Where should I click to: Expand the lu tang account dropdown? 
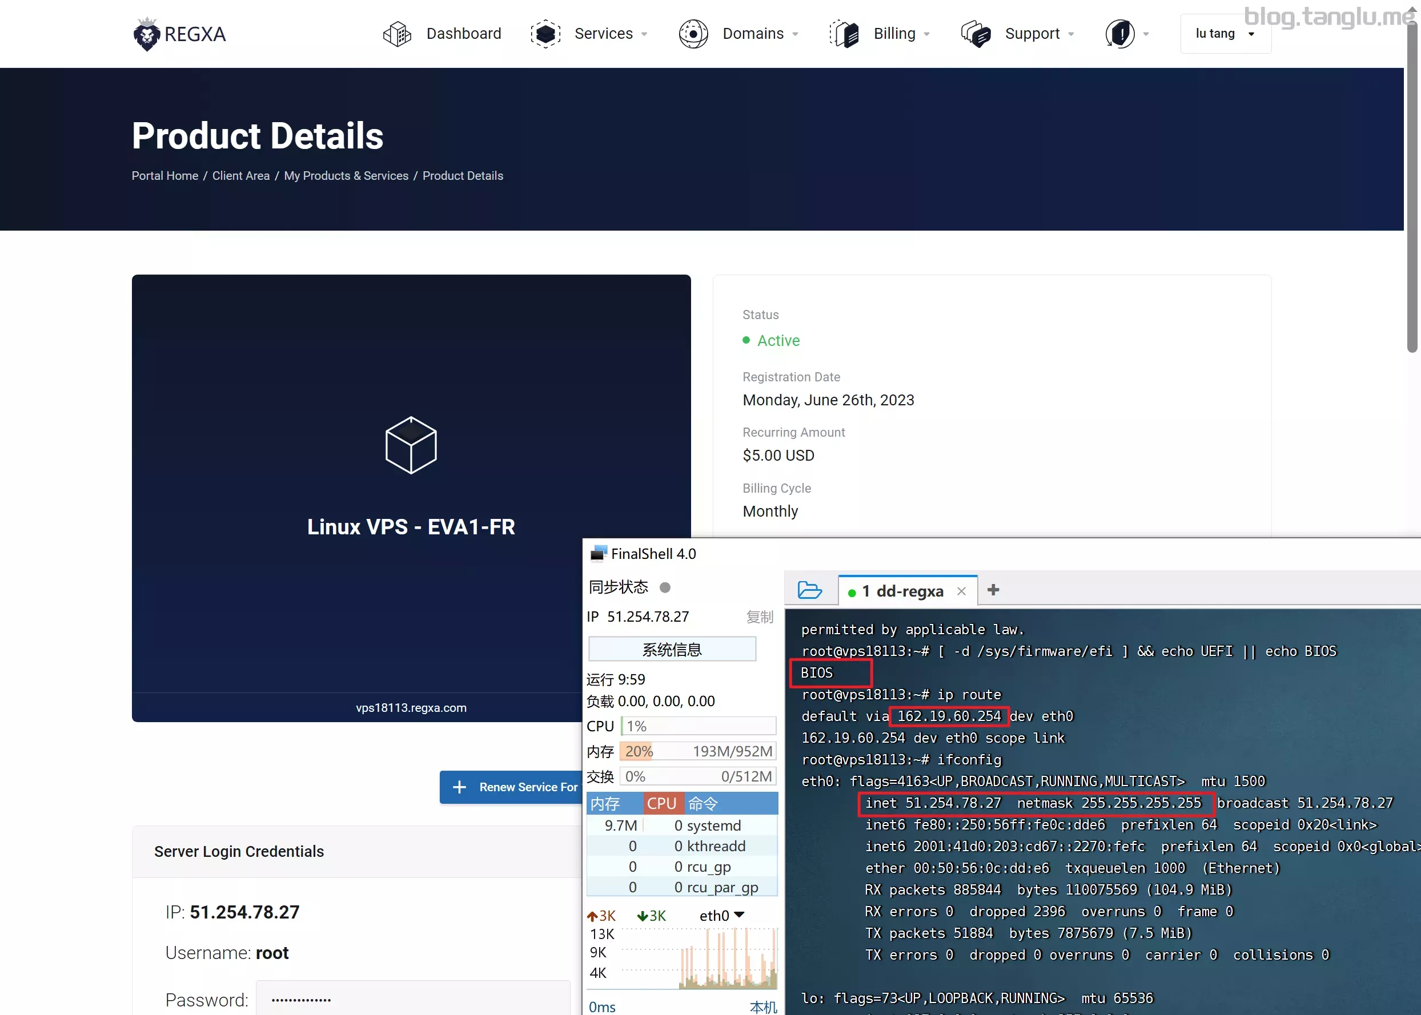[x=1225, y=34]
